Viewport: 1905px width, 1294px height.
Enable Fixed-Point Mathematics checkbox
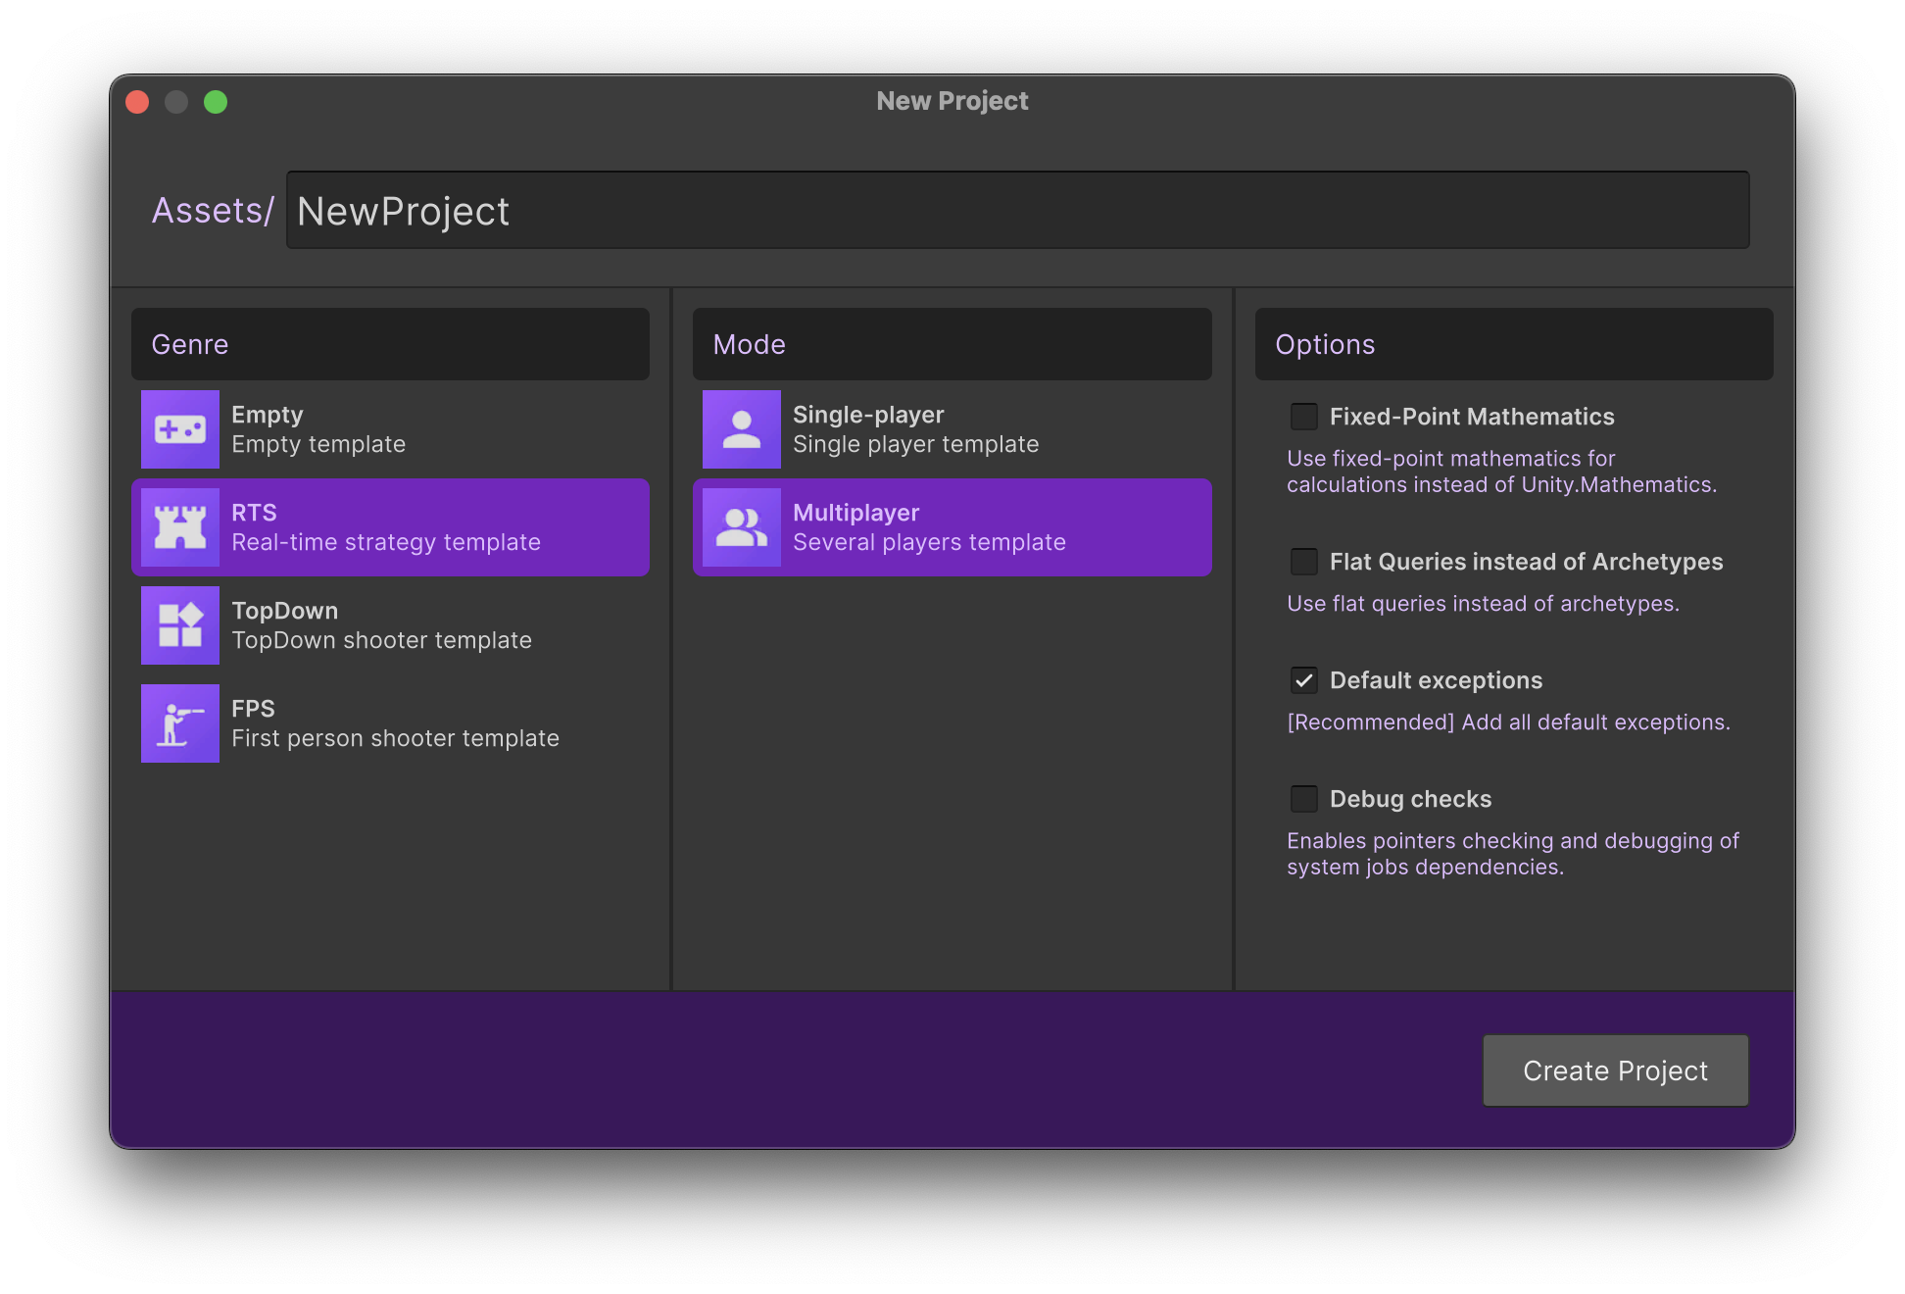point(1304,417)
